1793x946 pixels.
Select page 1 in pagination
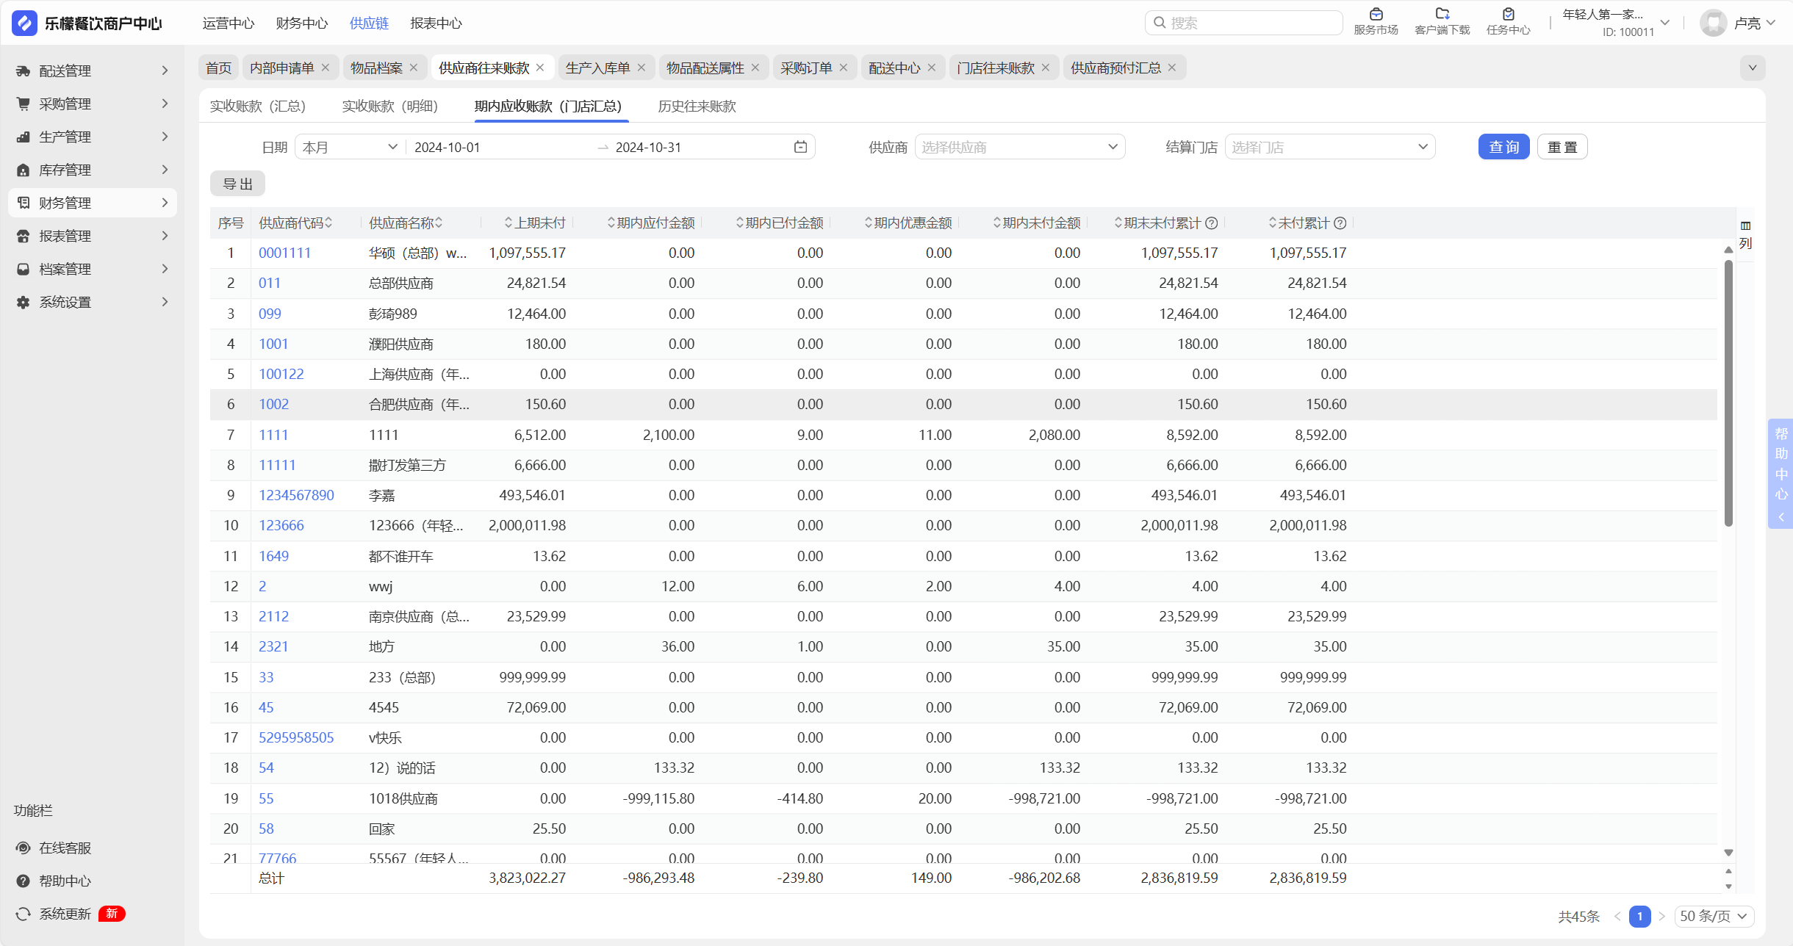pyautogui.click(x=1639, y=916)
